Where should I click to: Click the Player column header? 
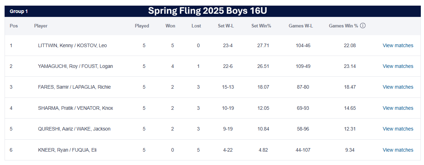(x=41, y=26)
